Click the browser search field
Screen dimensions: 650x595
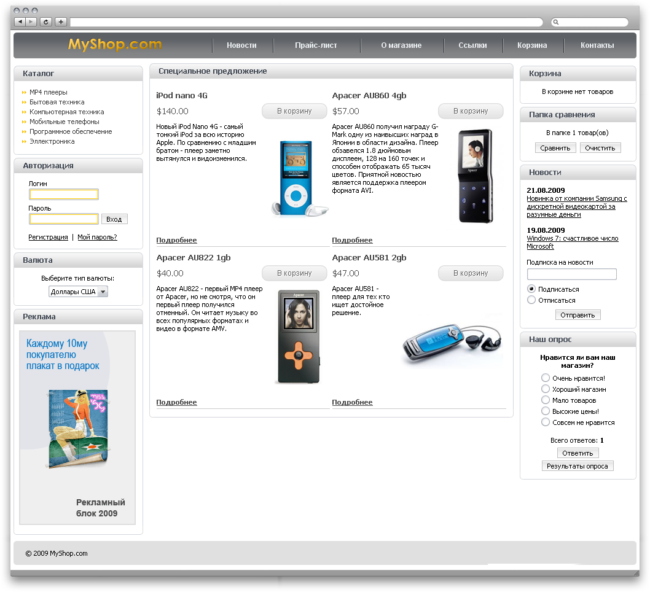(x=589, y=22)
